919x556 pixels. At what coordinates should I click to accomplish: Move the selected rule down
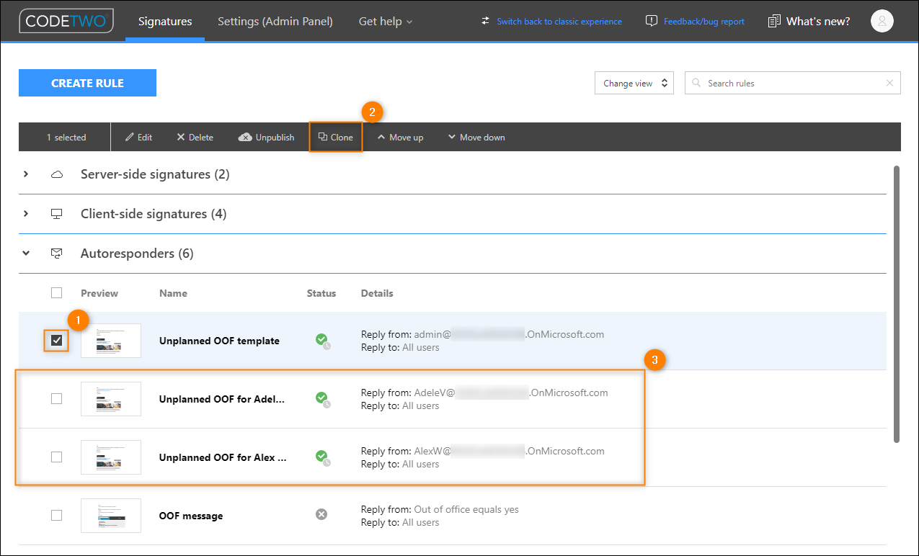point(476,137)
